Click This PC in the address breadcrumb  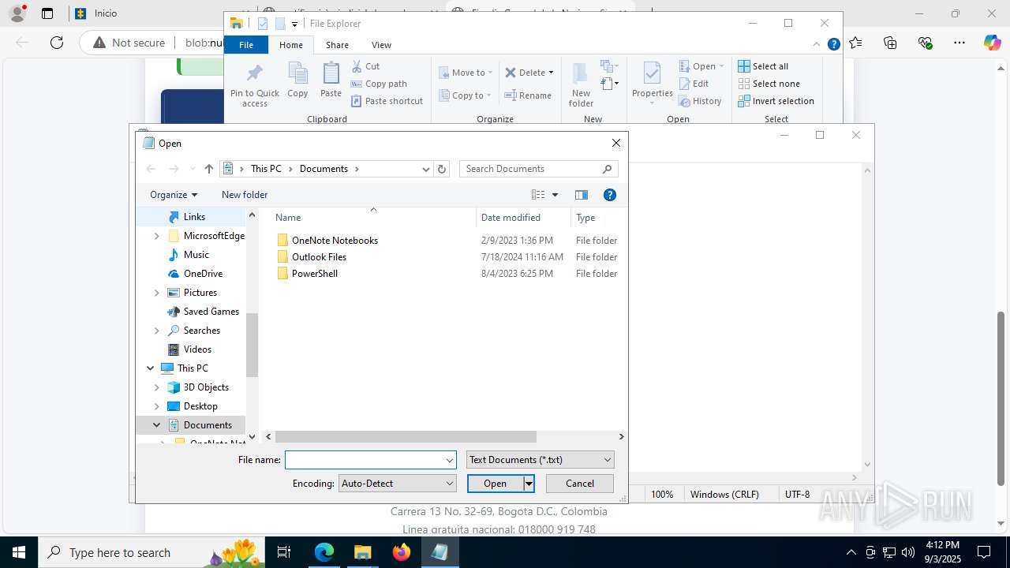pyautogui.click(x=266, y=169)
